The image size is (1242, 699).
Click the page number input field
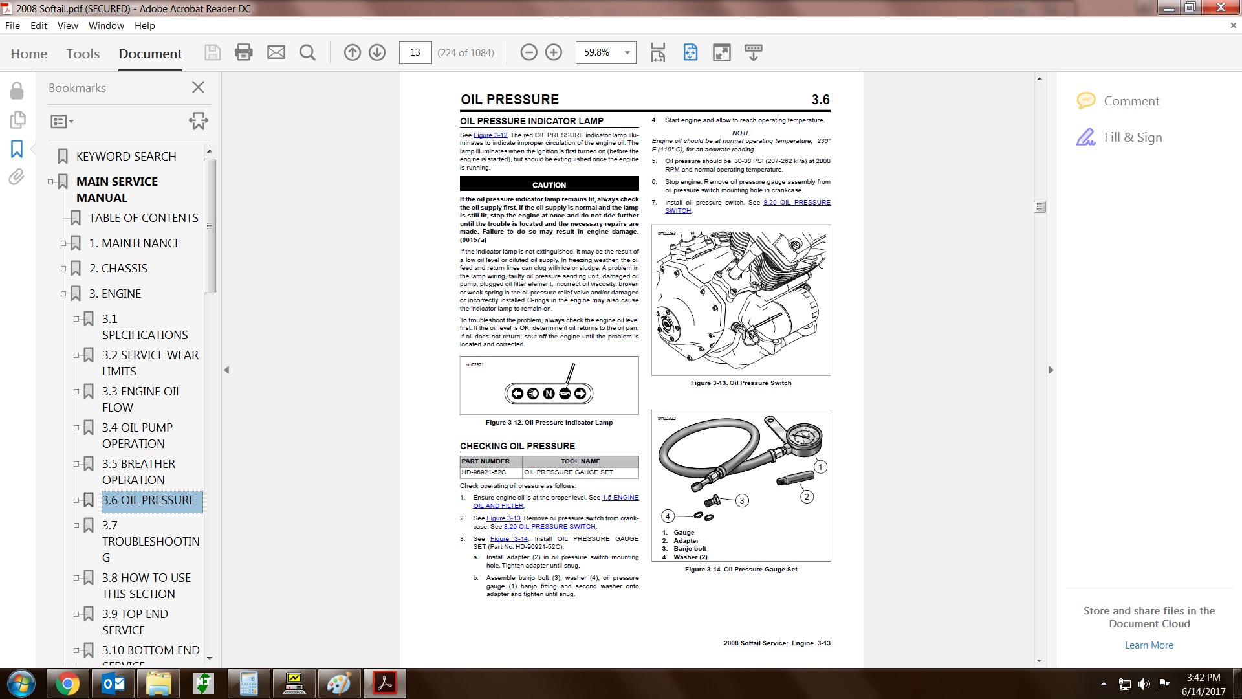415,52
